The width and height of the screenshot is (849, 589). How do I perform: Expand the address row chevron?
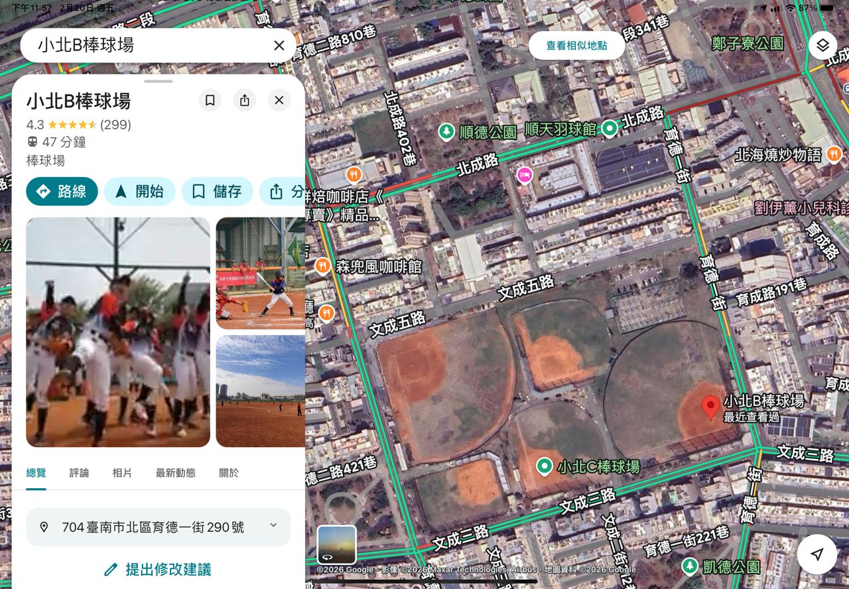[273, 526]
